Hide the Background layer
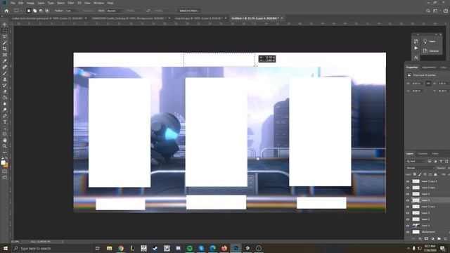This screenshot has height=253, width=450. 408,232
